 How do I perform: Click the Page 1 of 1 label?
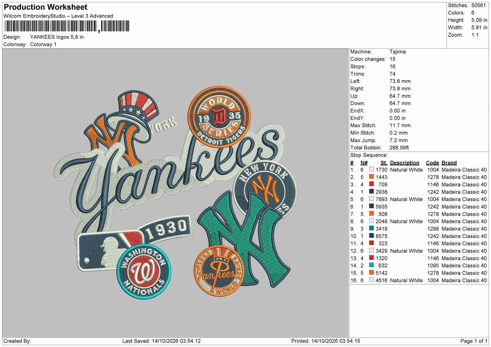coord(474,341)
